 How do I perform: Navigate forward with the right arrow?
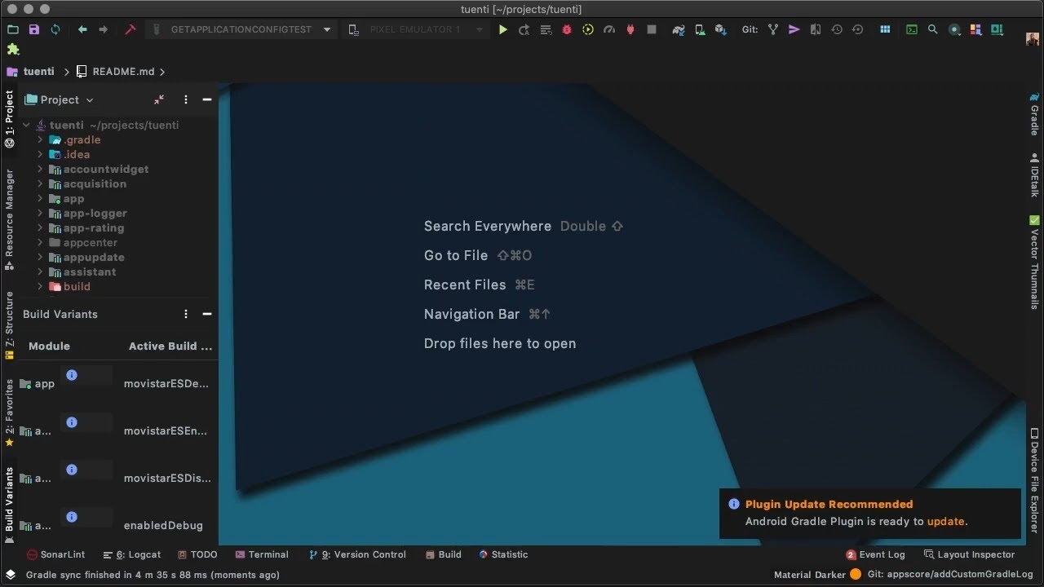click(103, 29)
